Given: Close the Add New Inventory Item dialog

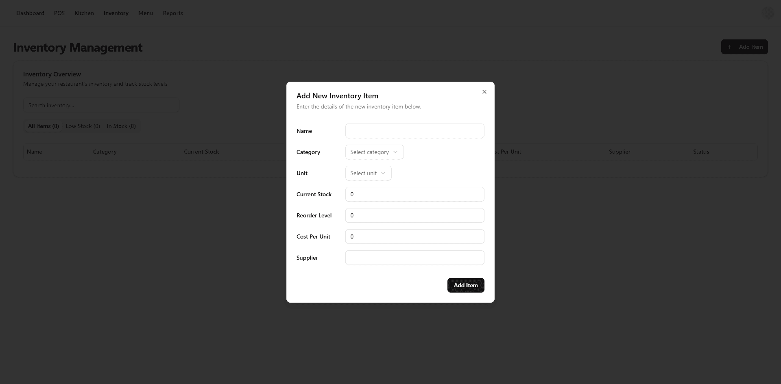Looking at the screenshot, I should [x=484, y=92].
